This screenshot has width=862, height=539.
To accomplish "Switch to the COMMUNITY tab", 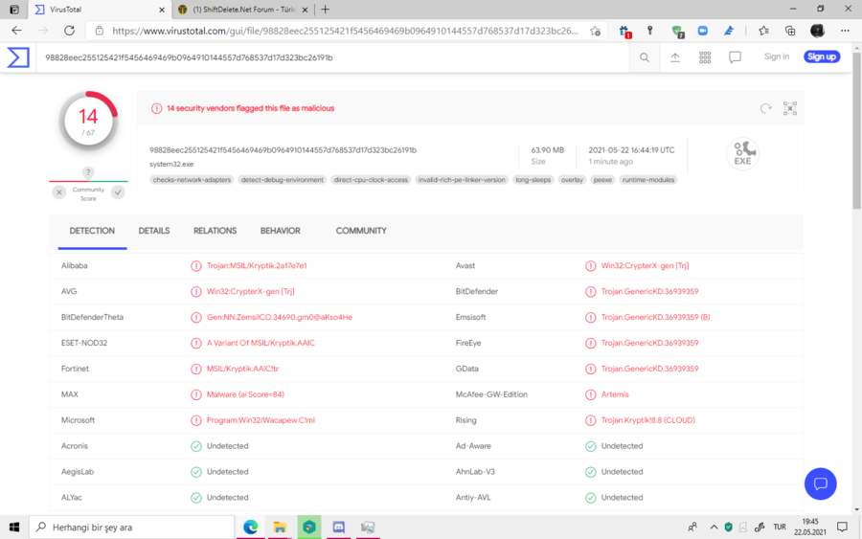I will click(x=361, y=231).
